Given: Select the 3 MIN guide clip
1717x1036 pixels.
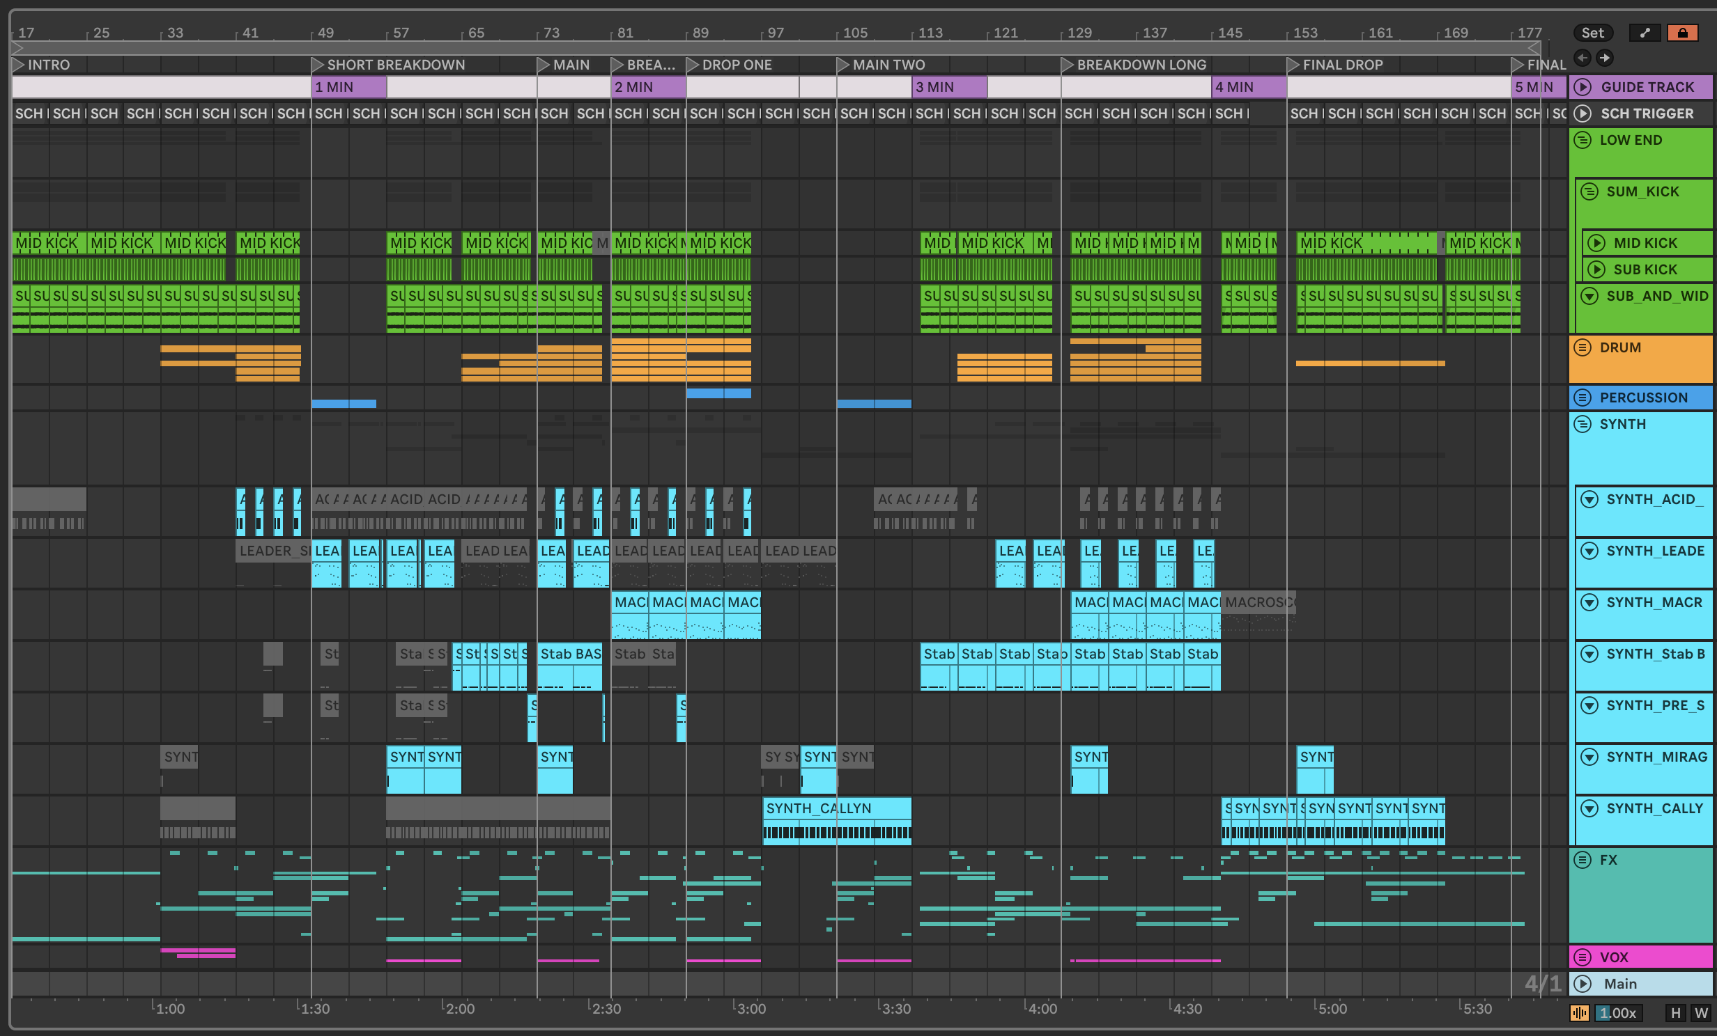Looking at the screenshot, I should [x=950, y=87].
